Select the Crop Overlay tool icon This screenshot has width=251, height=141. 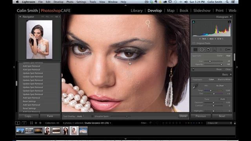(195, 50)
